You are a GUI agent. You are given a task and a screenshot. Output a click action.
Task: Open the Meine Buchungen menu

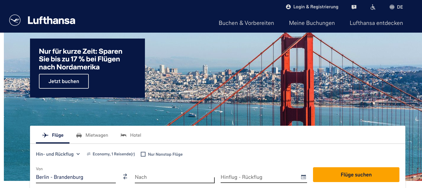click(x=312, y=23)
